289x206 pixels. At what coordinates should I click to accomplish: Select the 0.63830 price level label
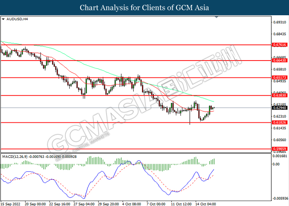(280, 95)
